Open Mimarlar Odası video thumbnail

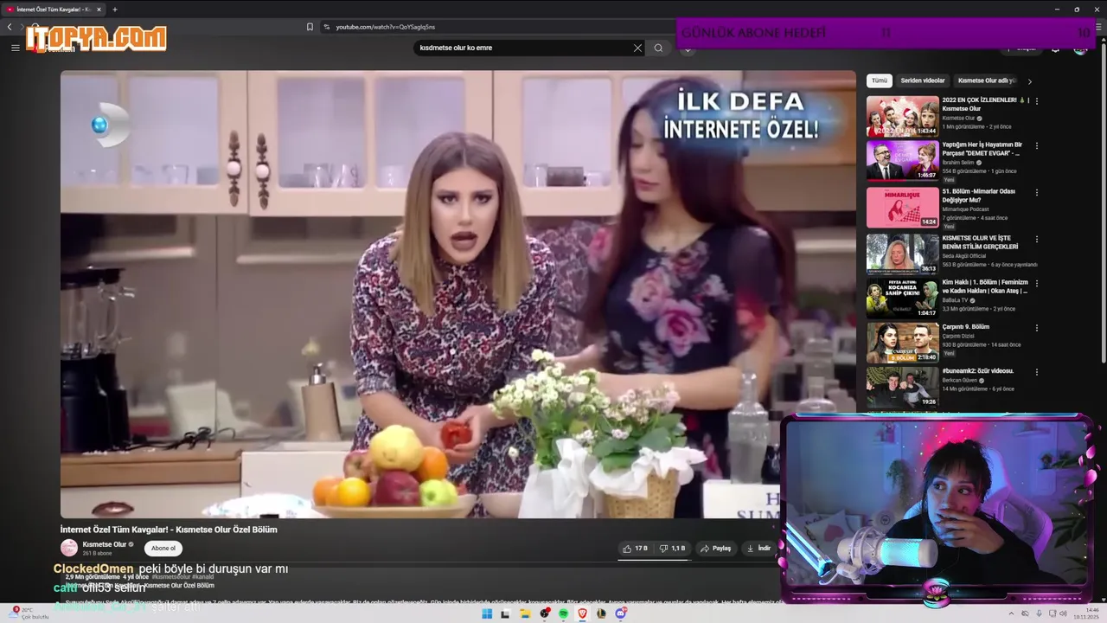coord(902,208)
